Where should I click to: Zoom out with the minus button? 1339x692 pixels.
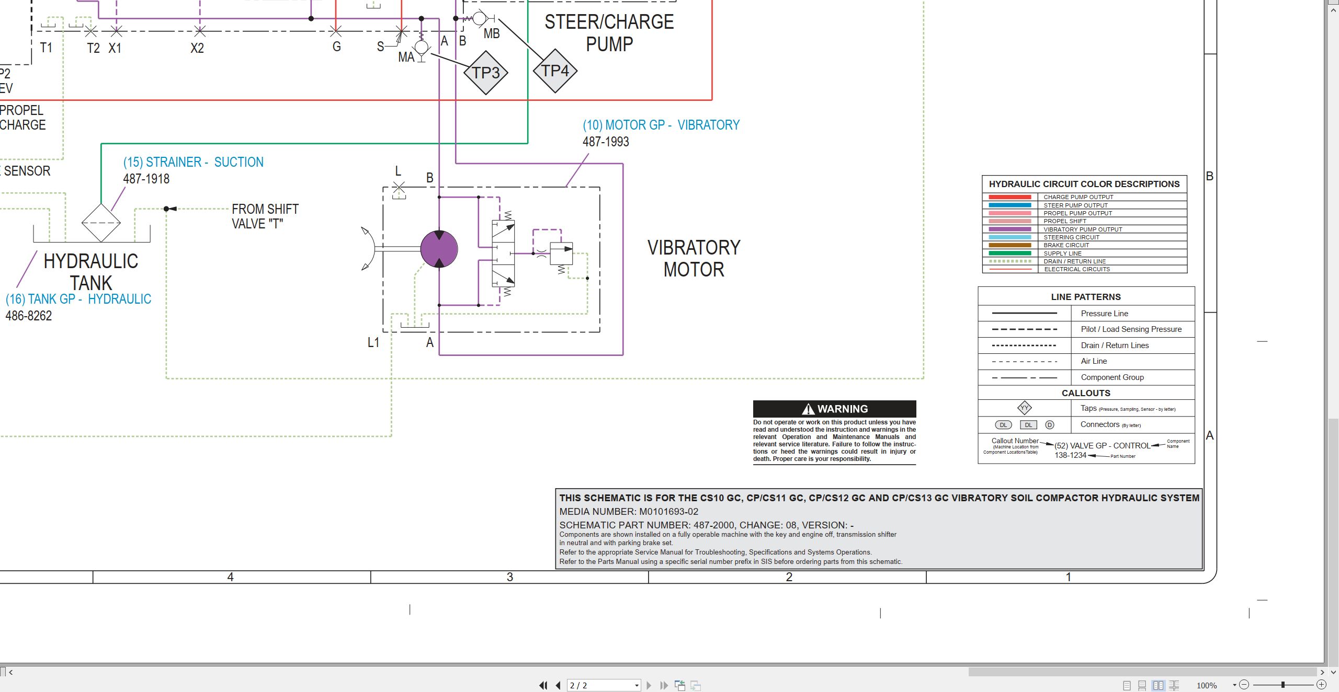[x=1244, y=685]
